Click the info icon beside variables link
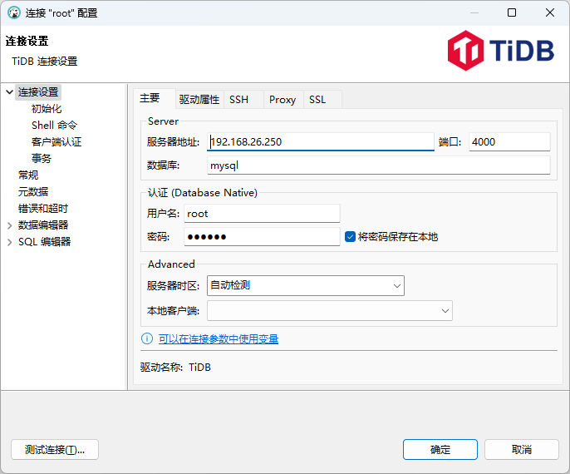This screenshot has height=474, width=570. click(147, 338)
